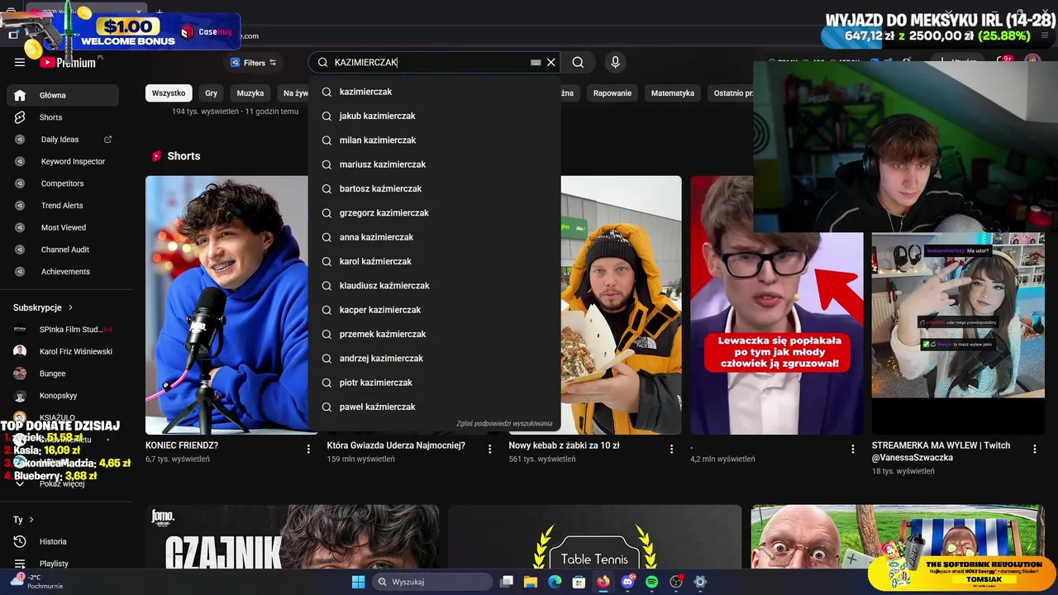Open the YouTube hamburger guide menu
Image resolution: width=1058 pixels, height=595 pixels.
point(20,62)
